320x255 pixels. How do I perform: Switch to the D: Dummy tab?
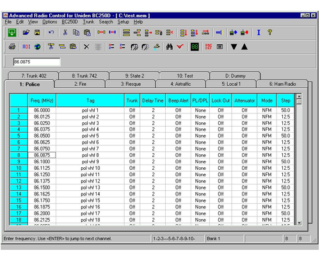[236, 76]
